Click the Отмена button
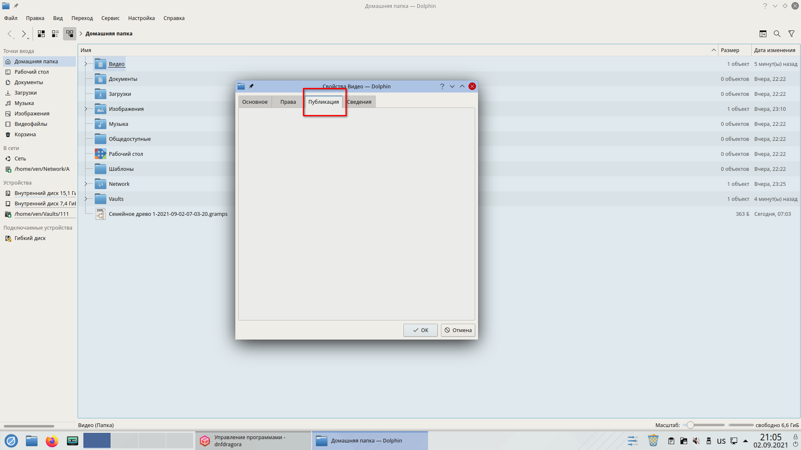Image resolution: width=801 pixels, height=450 pixels. coord(458,330)
